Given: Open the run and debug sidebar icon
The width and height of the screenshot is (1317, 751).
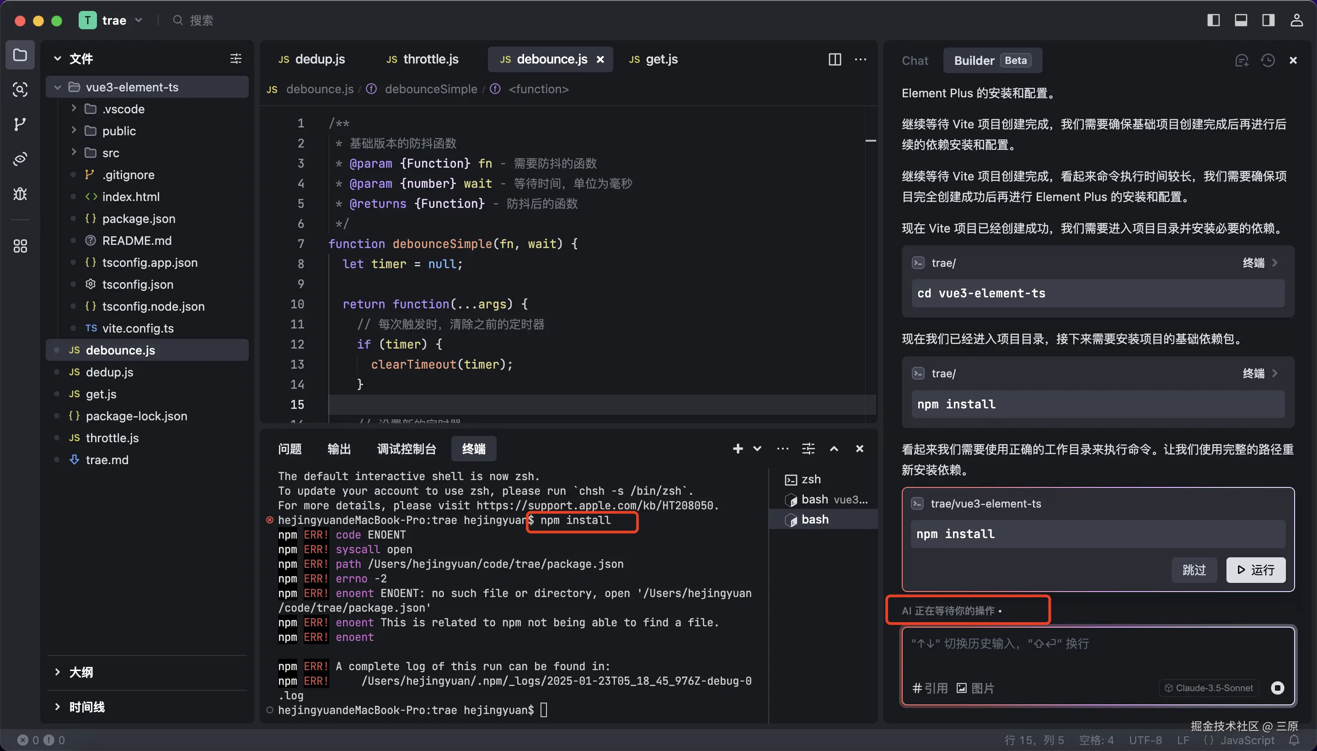Looking at the screenshot, I should pyautogui.click(x=20, y=194).
